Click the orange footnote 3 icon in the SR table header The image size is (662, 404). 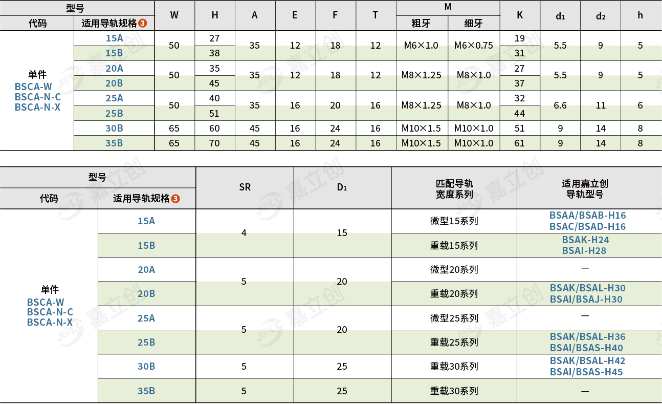click(x=175, y=199)
